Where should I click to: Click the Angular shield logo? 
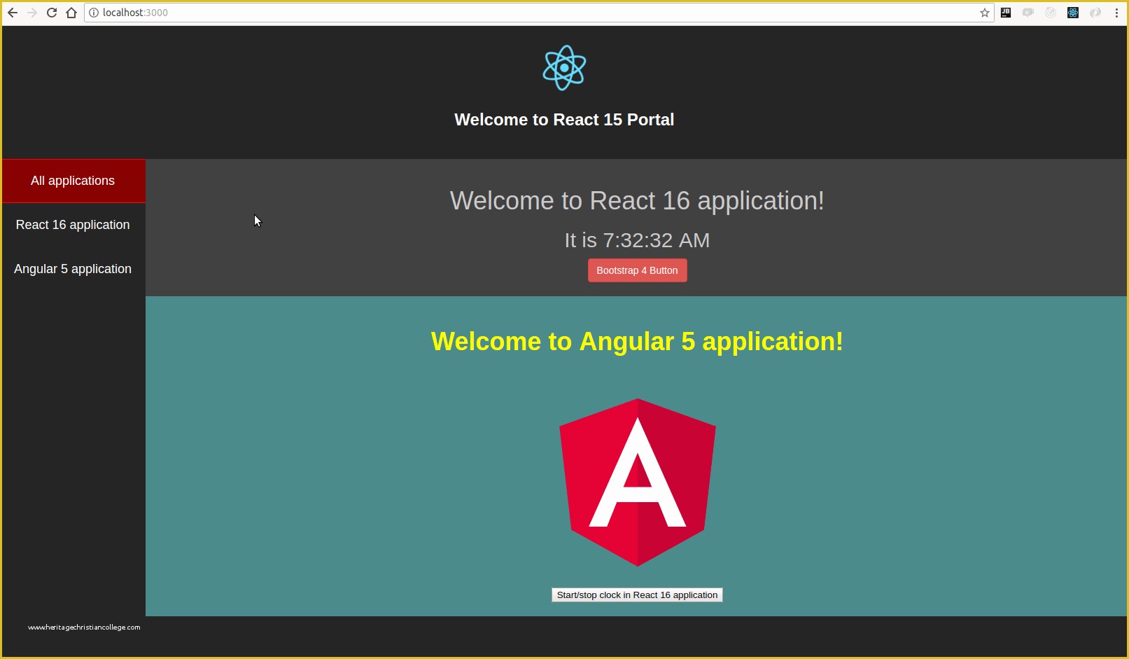point(638,482)
